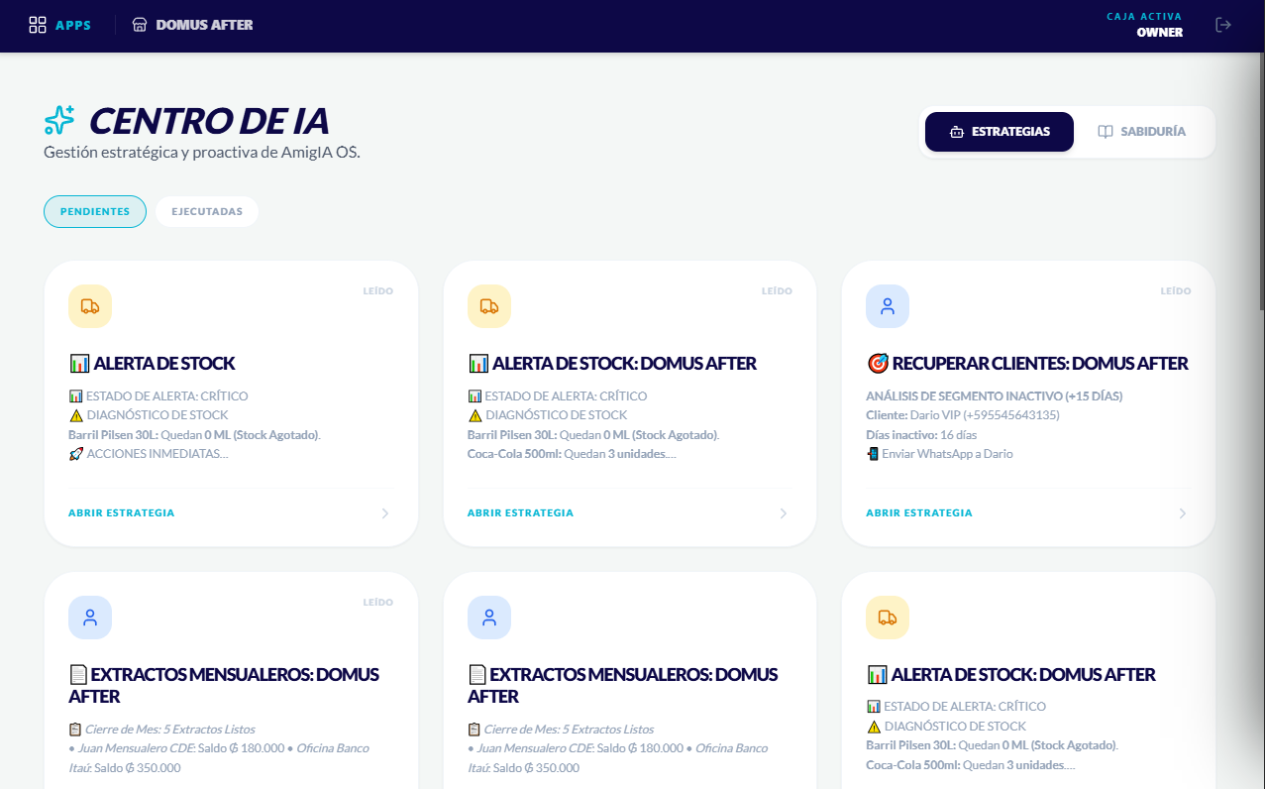Click the person icon on Recuperar Clientes card
The height and width of the screenshot is (789, 1265).
click(888, 306)
